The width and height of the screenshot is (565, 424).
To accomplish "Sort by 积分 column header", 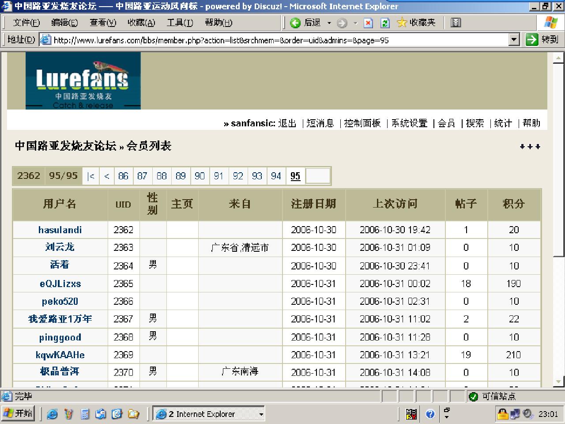I will tap(513, 204).
